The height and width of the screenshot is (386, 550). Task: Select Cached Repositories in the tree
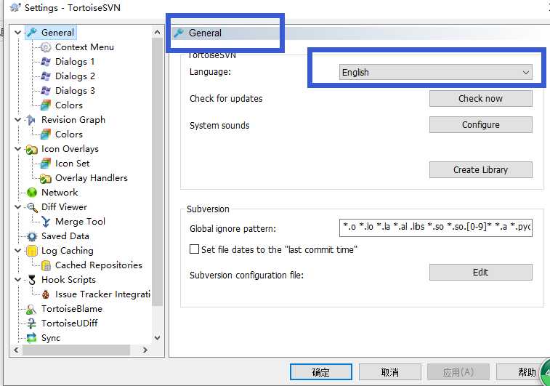(99, 265)
